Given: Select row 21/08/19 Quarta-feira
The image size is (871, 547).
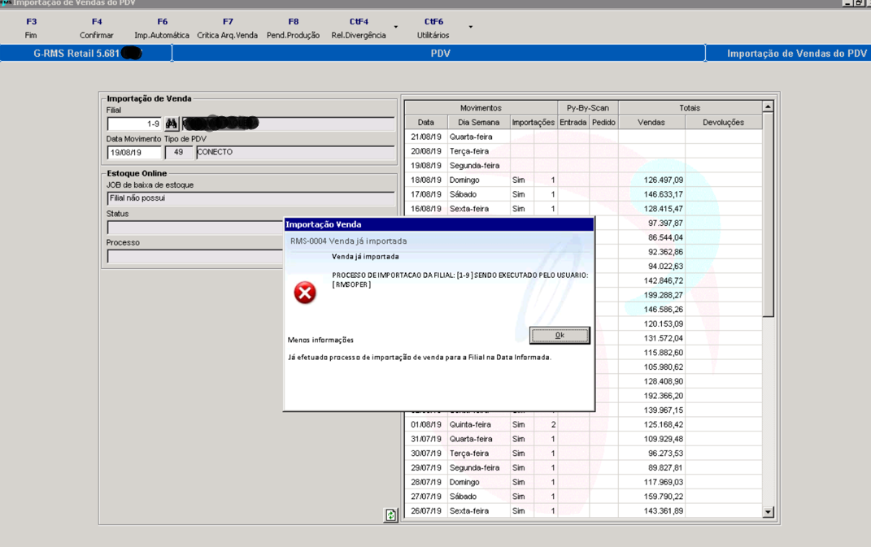Looking at the screenshot, I should pyautogui.click(x=583, y=137).
